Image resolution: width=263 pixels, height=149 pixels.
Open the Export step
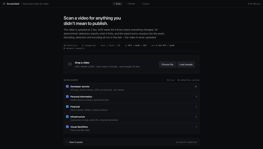(x=145, y=4)
